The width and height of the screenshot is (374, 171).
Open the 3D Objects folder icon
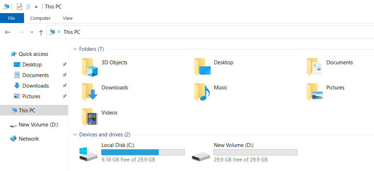tap(89, 67)
